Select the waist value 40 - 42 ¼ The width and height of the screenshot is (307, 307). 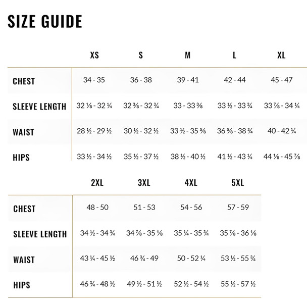click(281, 131)
